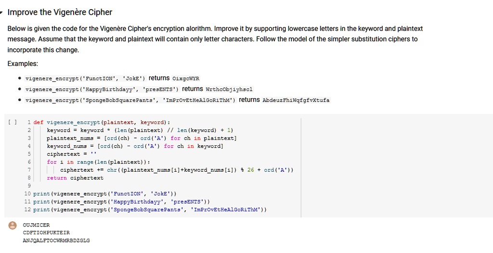Click the return ciphertext line

pyautogui.click(x=75, y=178)
